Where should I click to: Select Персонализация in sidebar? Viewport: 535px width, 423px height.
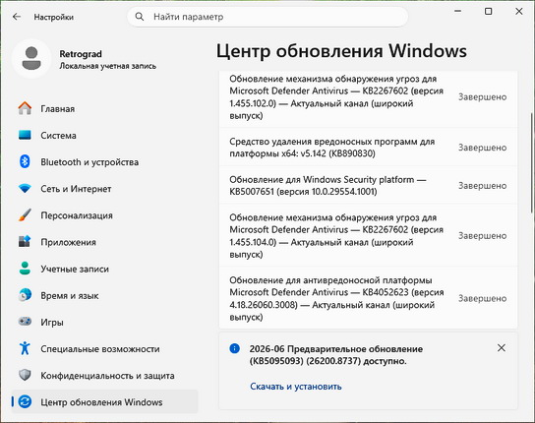coord(105,215)
